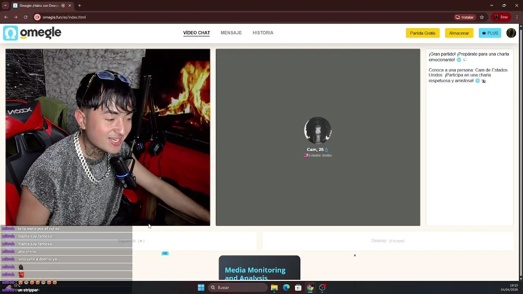Click the taskbar Buscar search box
The height and width of the screenshot is (294, 523).
coord(238,287)
